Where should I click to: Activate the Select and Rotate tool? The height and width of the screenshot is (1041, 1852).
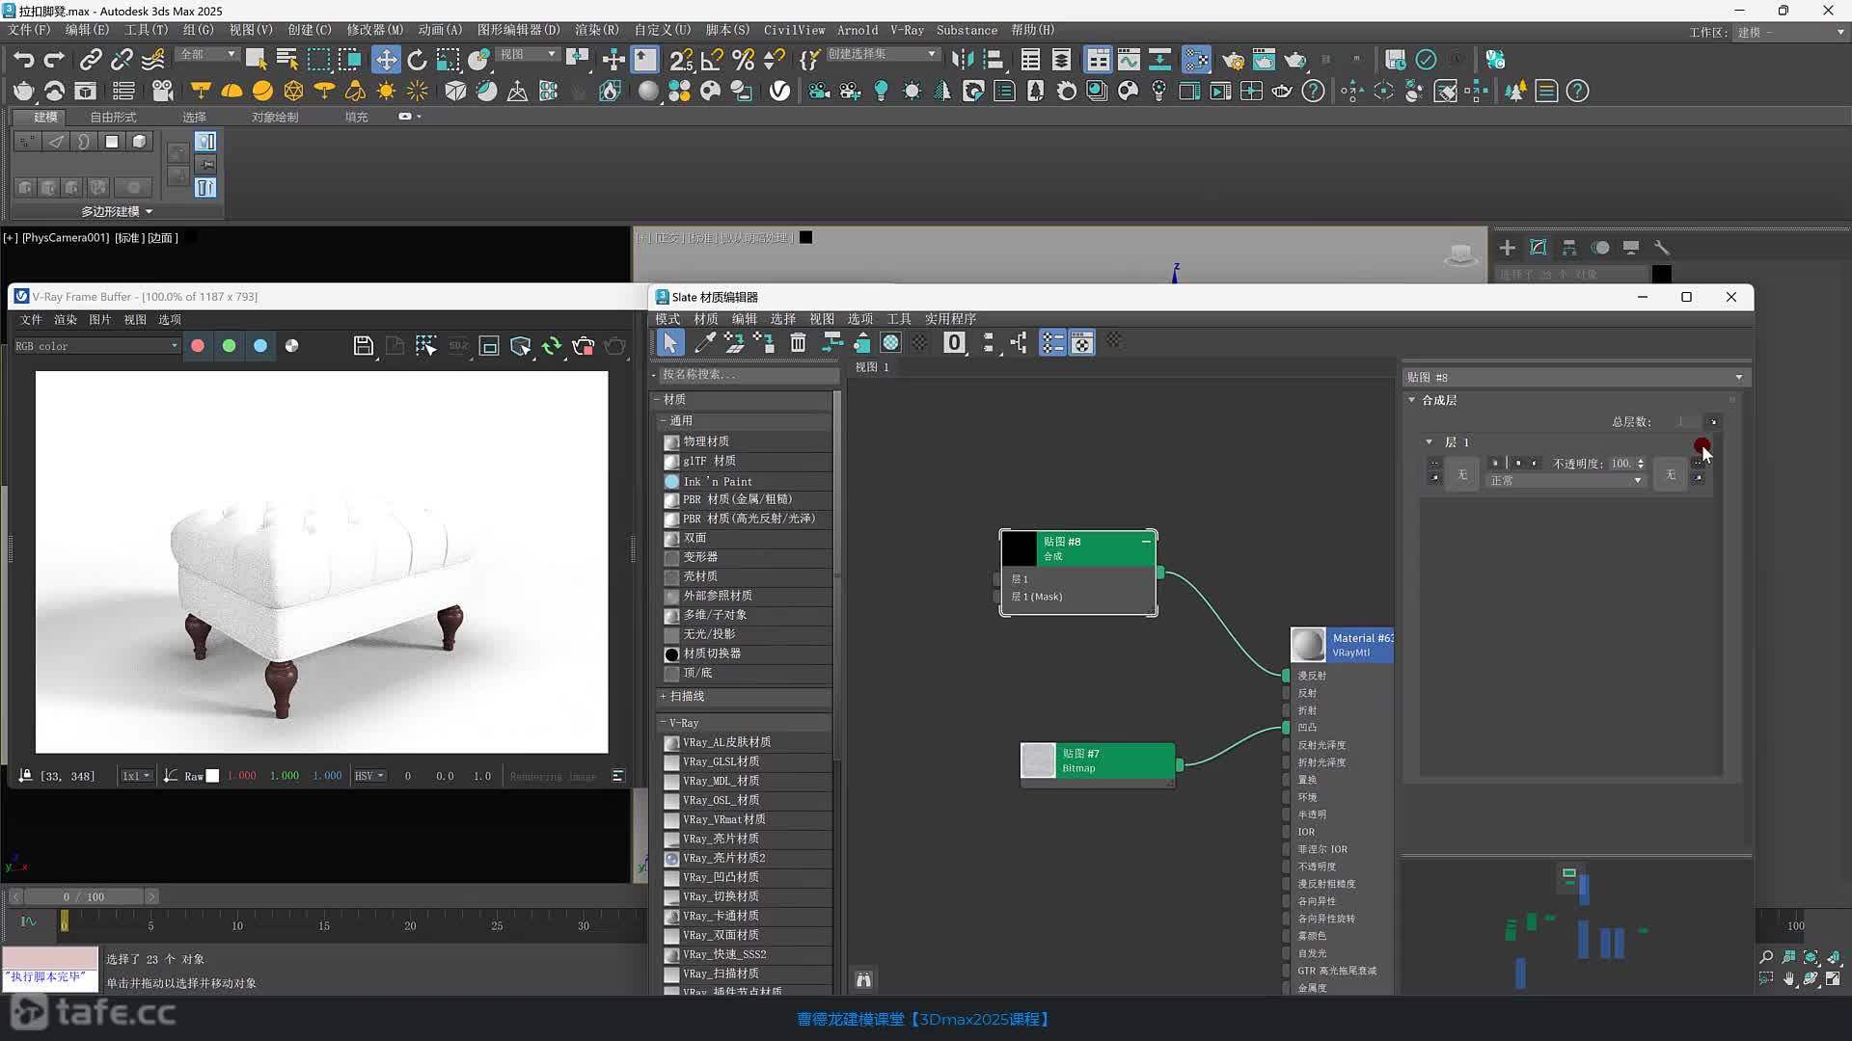(417, 60)
